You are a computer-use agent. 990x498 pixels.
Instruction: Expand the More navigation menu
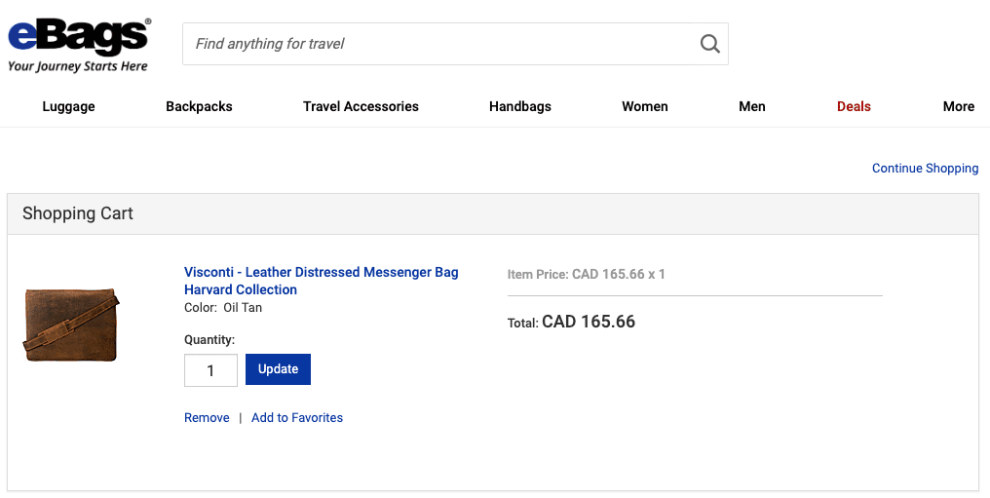coord(958,106)
